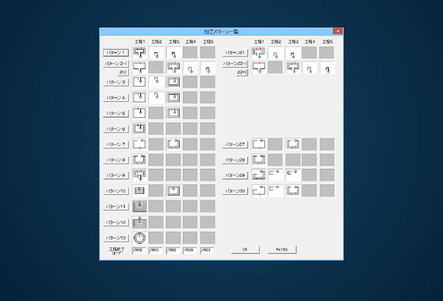
Task: Click the パターン21 工程3 diagram icon
Action: [293, 53]
